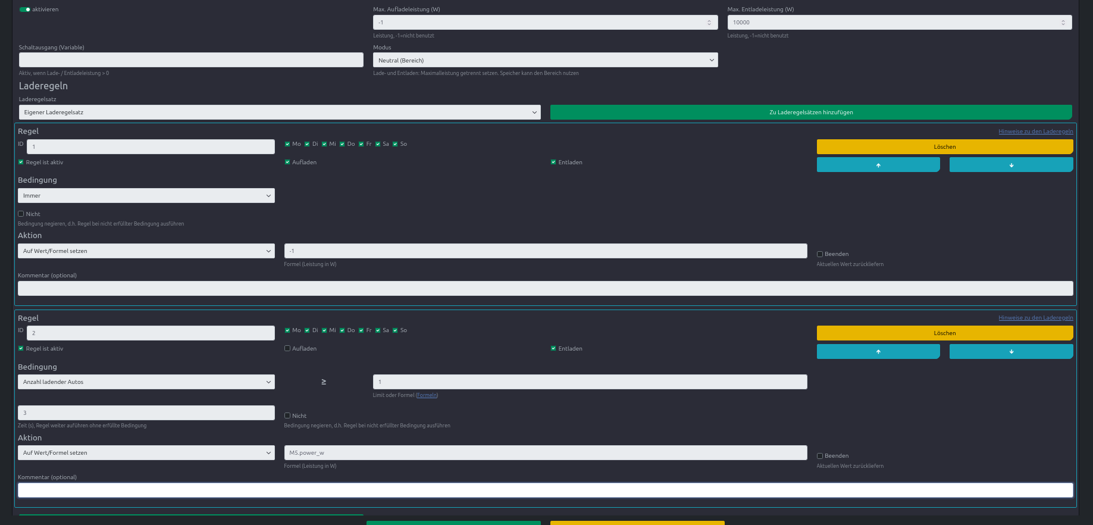The width and height of the screenshot is (1093, 525).
Task: Click the Schaltausgang (Variable) input field
Action: point(191,60)
